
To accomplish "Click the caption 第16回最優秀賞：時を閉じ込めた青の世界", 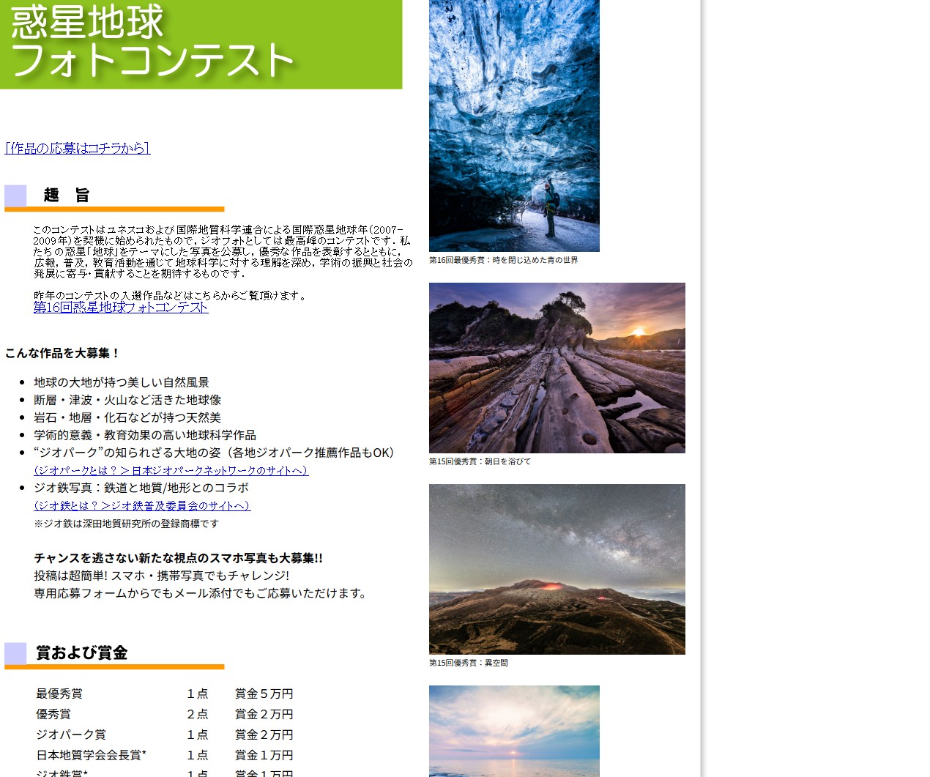I will pos(503,260).
